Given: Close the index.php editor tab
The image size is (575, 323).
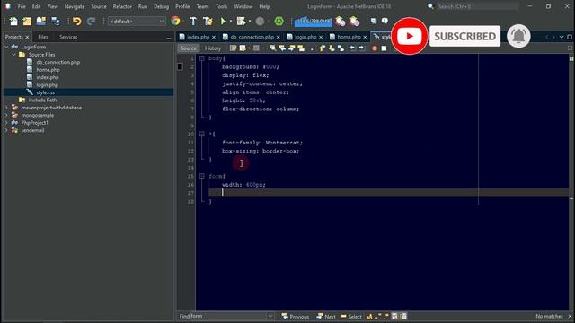Looking at the screenshot, I should coord(214,38).
